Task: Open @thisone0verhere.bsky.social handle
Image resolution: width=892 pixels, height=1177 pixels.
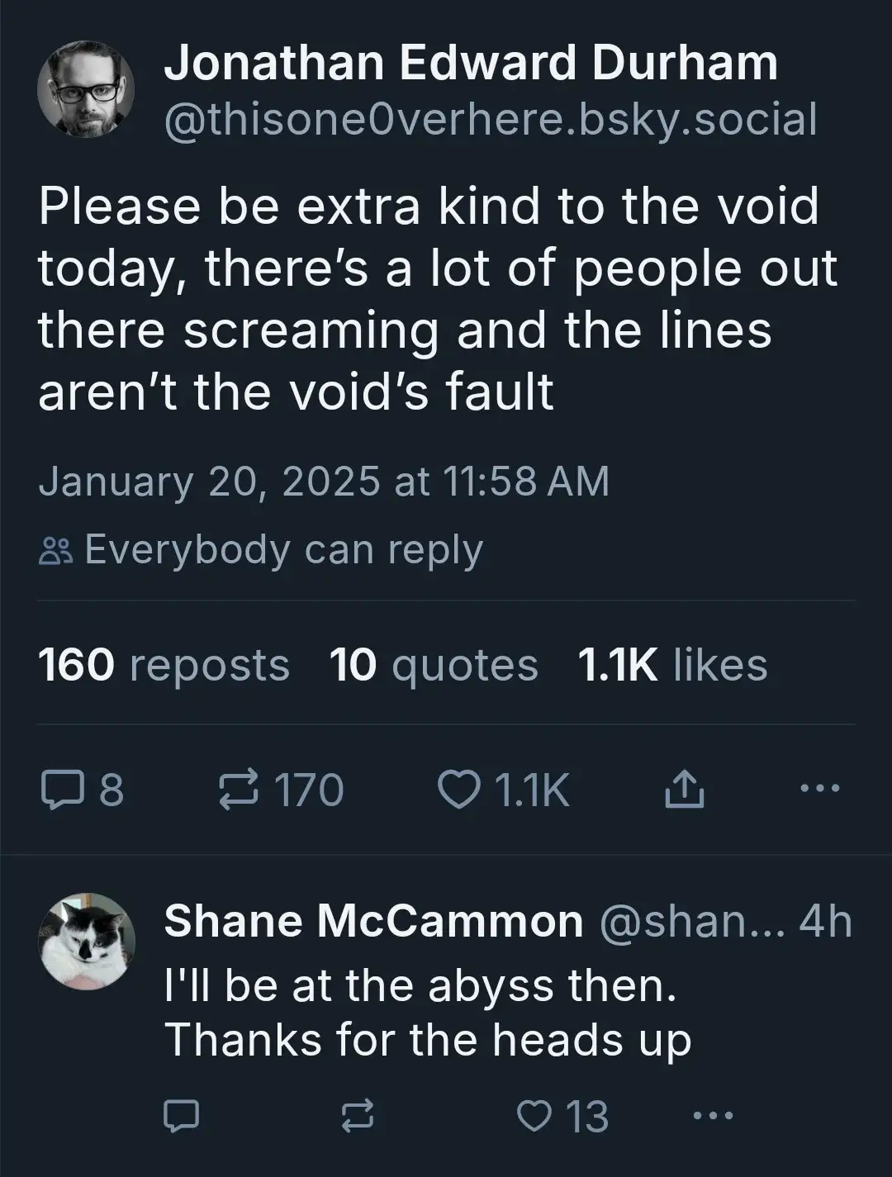Action: (x=491, y=119)
